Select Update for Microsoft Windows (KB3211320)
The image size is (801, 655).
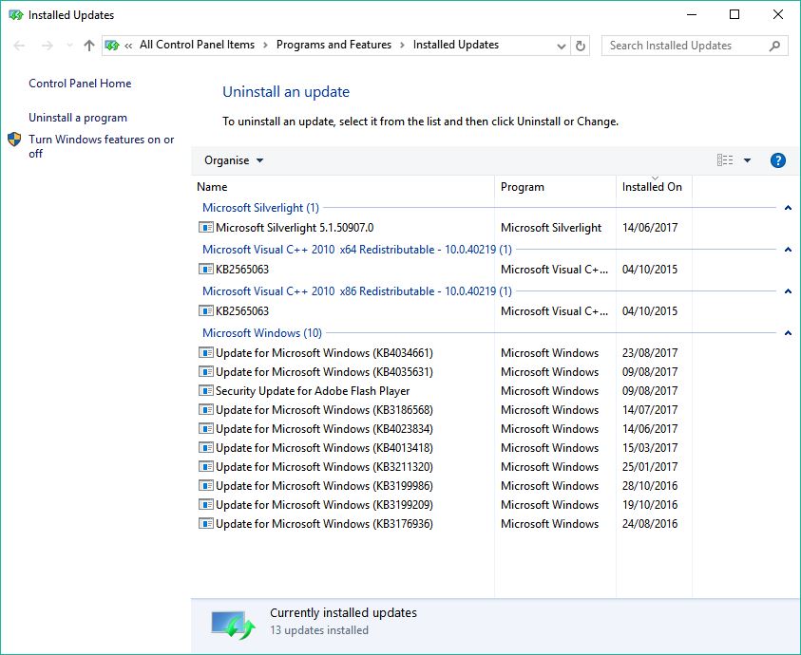pos(324,467)
